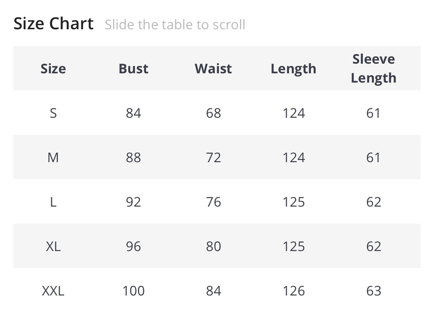
Task: Click bust value 100 in XXL row
Action: coord(133,291)
